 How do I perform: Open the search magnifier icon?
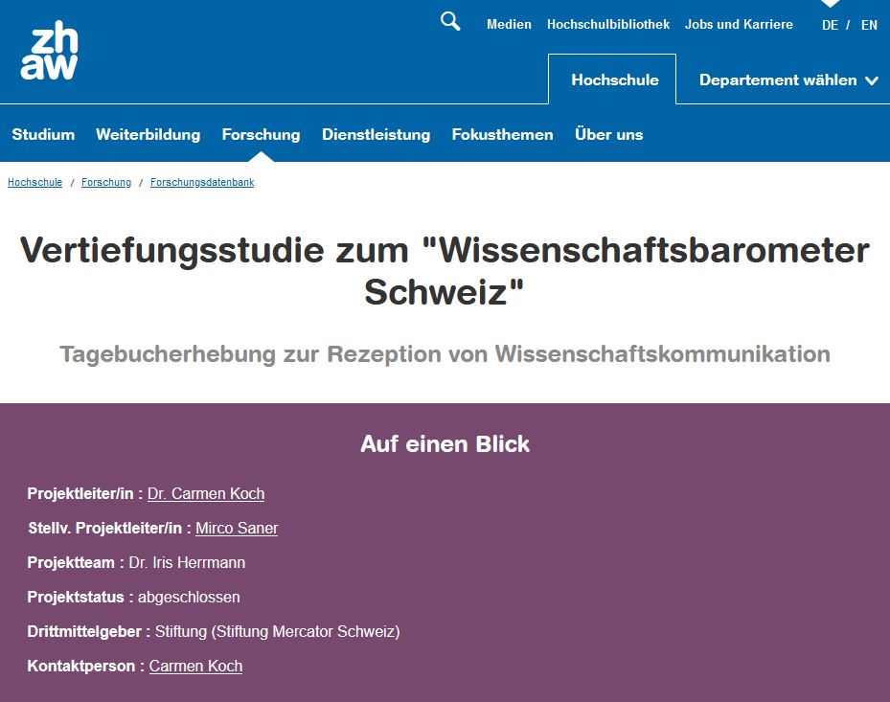tap(450, 22)
